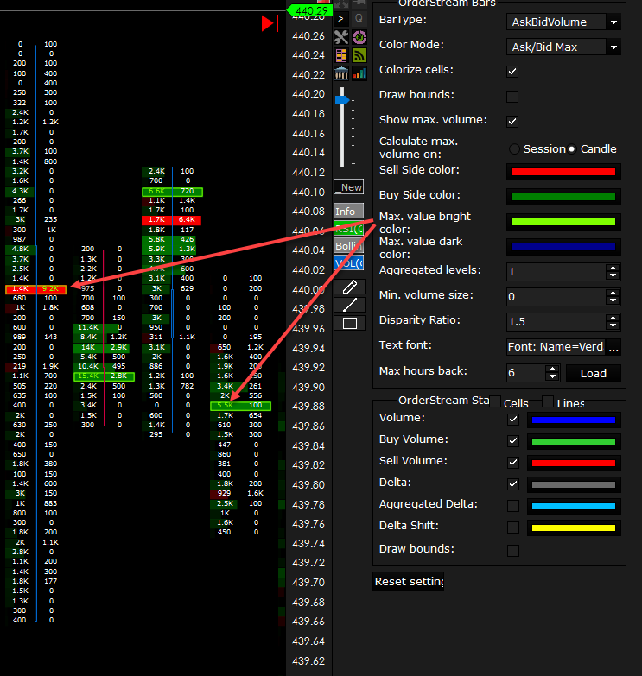Click the yellow and pink table layout icon
642x676 pixels.
(x=341, y=55)
